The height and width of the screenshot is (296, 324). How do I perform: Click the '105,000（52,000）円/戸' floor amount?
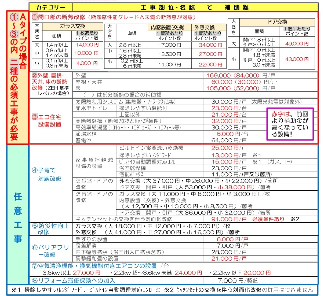pyautogui.click(x=241, y=88)
